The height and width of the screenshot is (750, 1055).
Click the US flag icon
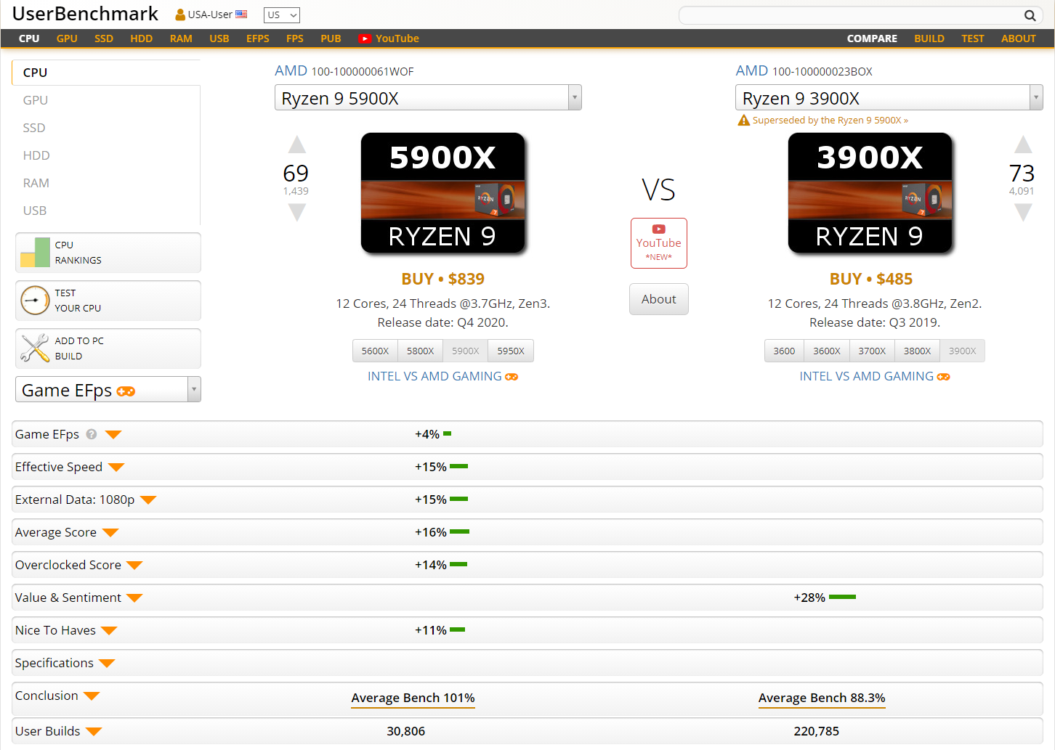pyautogui.click(x=241, y=15)
